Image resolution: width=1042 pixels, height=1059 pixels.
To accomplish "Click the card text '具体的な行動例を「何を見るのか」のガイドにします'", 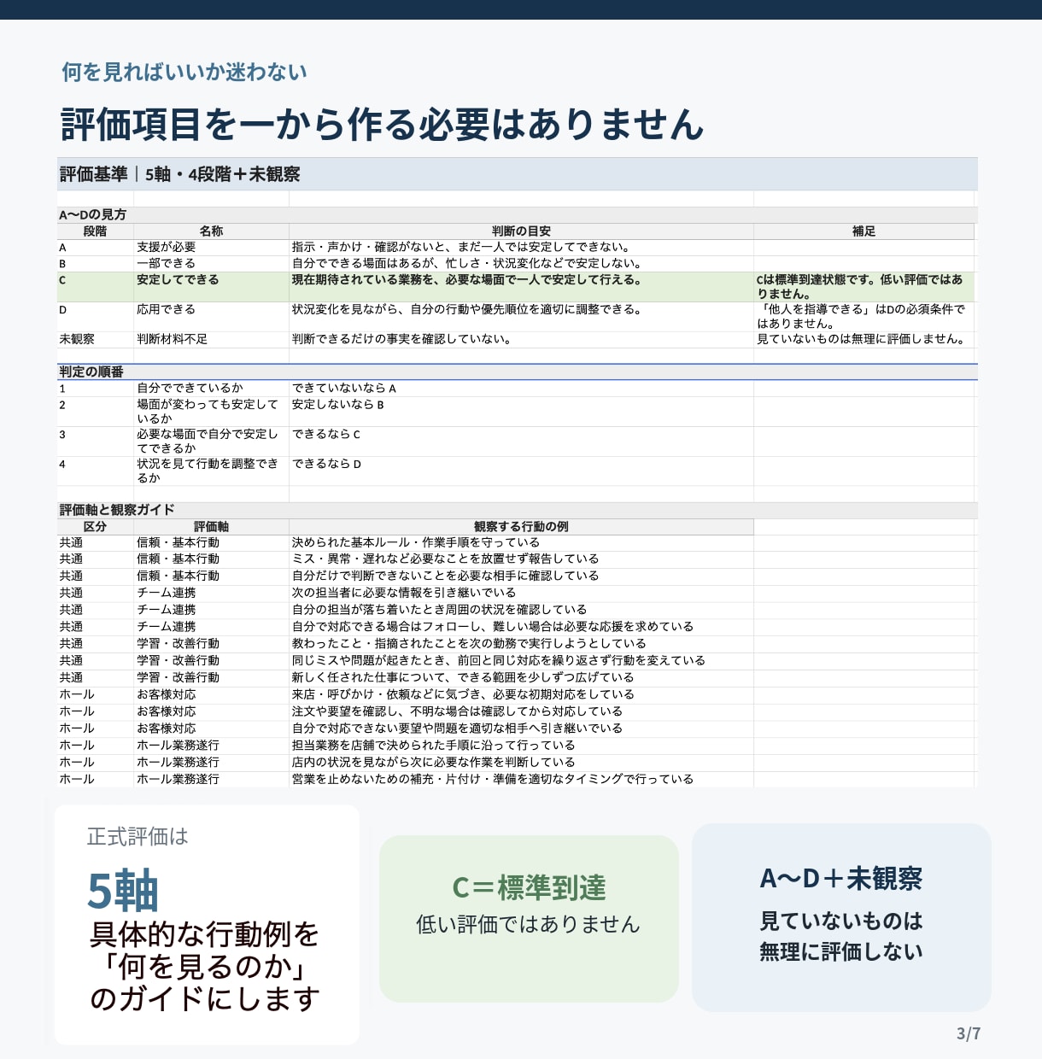I will pos(205,967).
